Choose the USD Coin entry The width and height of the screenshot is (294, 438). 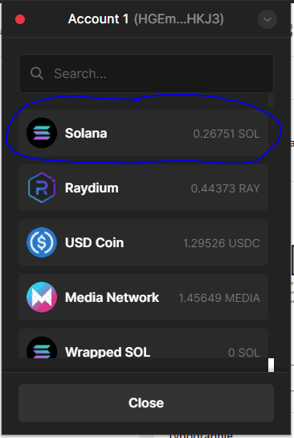pos(143,242)
